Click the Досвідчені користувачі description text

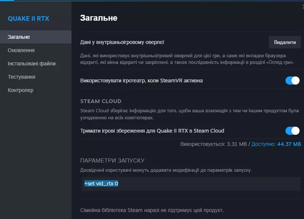(x=166, y=170)
